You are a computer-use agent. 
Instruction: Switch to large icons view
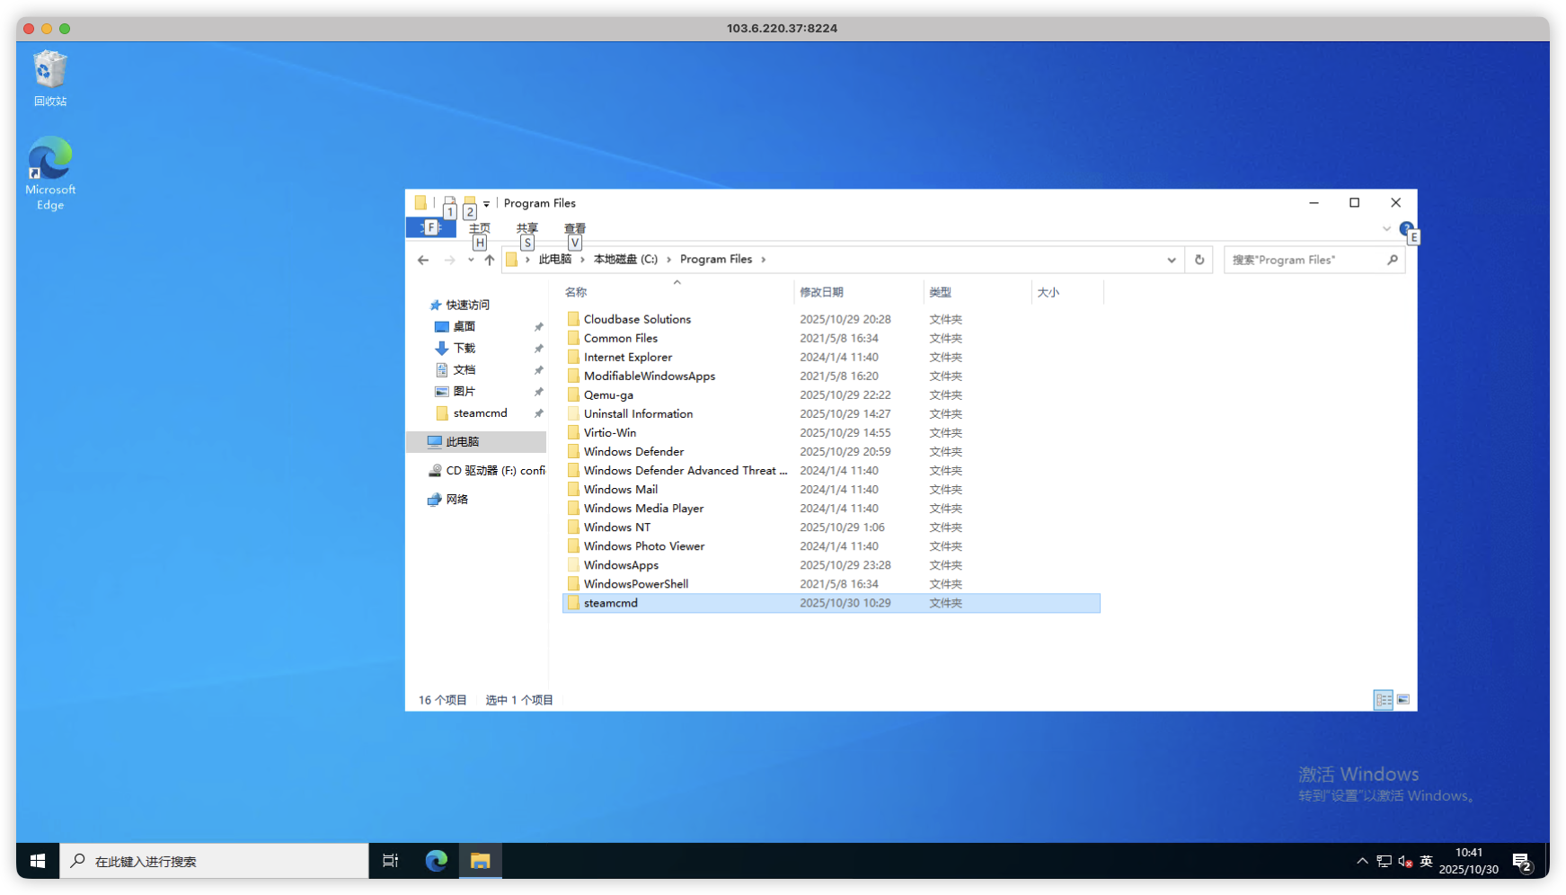(x=1403, y=700)
